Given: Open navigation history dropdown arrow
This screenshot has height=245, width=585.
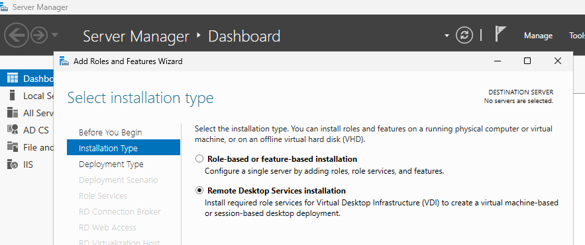Looking at the screenshot, I should tap(55, 35).
